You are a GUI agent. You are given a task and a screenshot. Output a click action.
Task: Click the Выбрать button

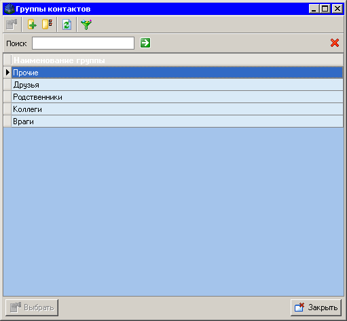pyautogui.click(x=32, y=307)
